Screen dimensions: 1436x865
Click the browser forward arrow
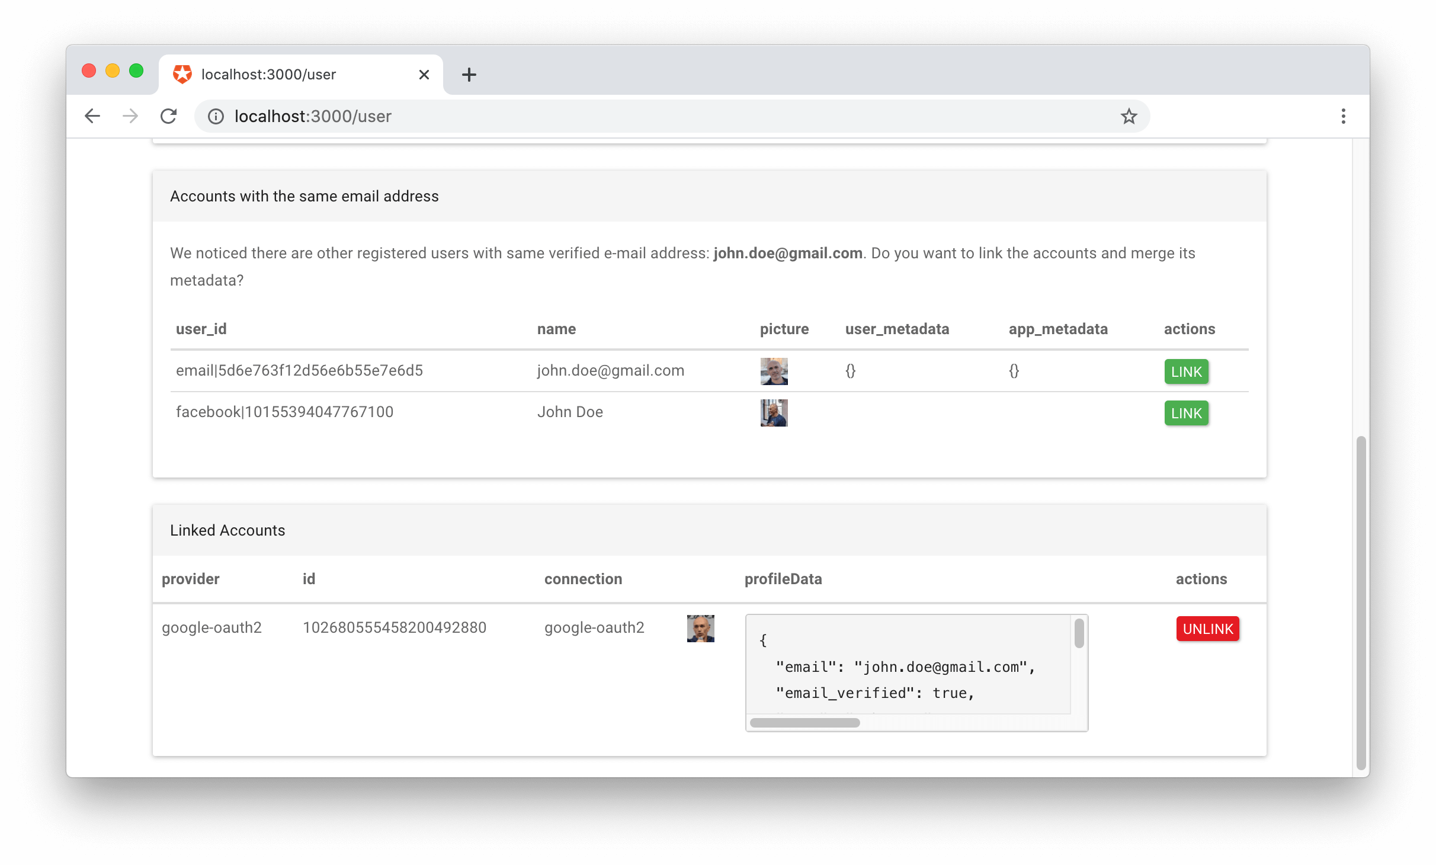click(130, 116)
